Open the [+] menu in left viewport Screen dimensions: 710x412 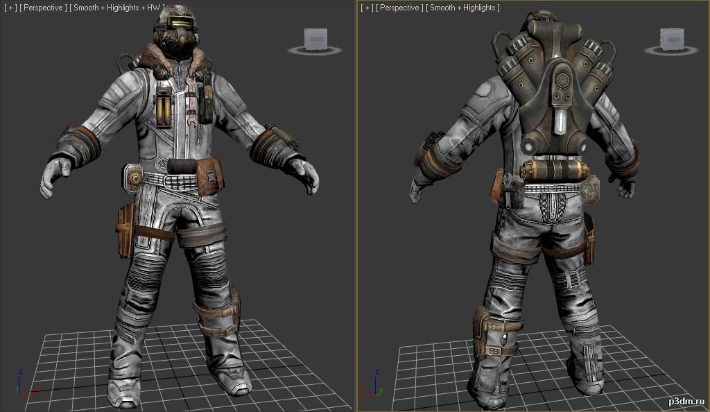click(10, 8)
